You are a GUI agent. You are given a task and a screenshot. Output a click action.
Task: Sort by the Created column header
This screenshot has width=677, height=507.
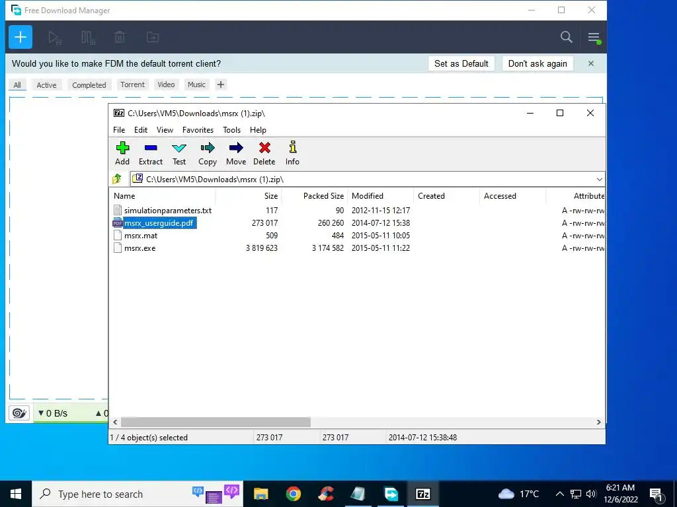pyautogui.click(x=446, y=195)
